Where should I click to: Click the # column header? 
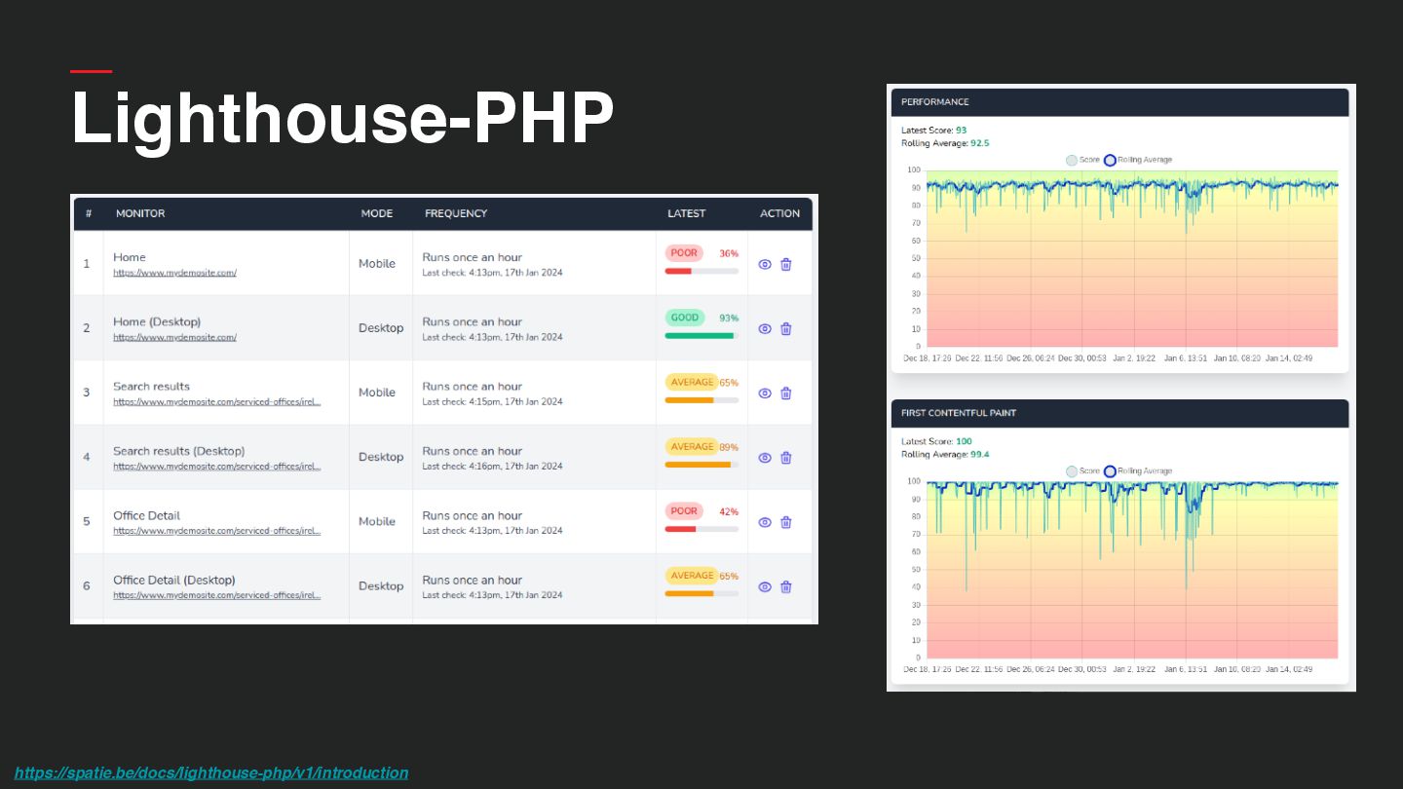89,213
